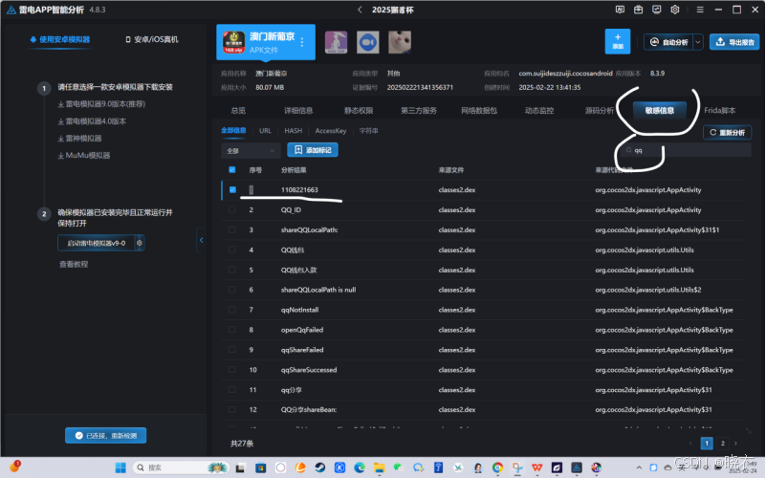This screenshot has width=766, height=478.
Task: Open the settings gear in title bar
Action: click(x=674, y=10)
